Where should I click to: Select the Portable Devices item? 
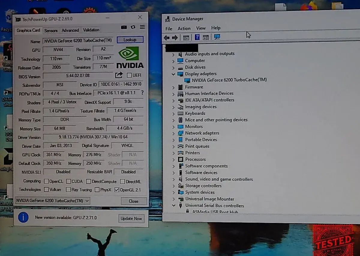(201, 140)
